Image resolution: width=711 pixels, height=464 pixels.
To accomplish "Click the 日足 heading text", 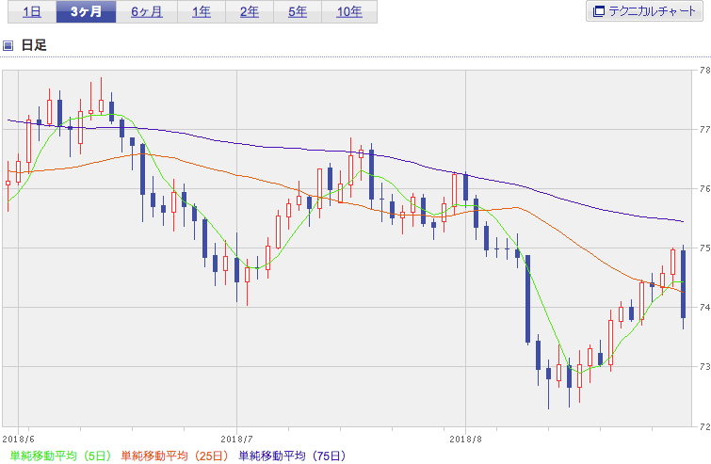I will pyautogui.click(x=34, y=45).
